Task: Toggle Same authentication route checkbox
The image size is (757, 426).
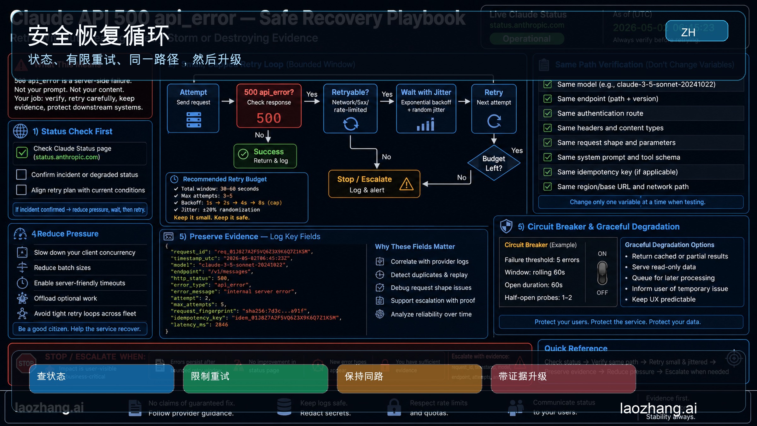Action: point(548,113)
